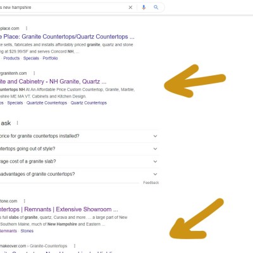Open three-dot options next to 'ask' heading
This screenshot has width=253, height=253.
pyautogui.click(x=17, y=123)
